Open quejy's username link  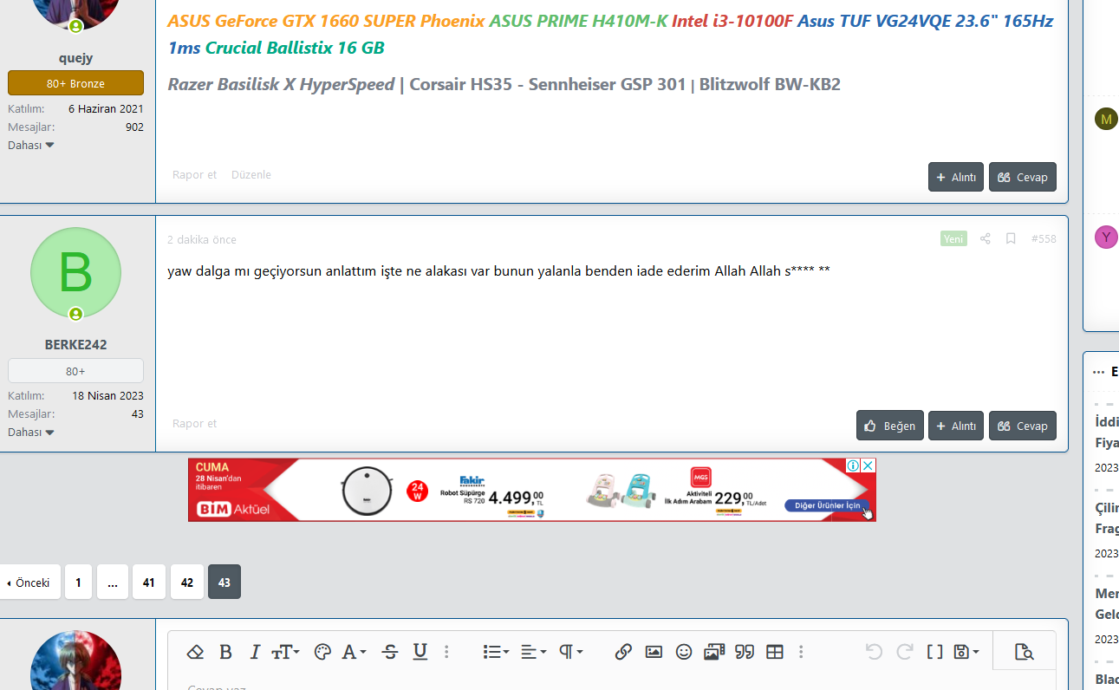(x=75, y=58)
